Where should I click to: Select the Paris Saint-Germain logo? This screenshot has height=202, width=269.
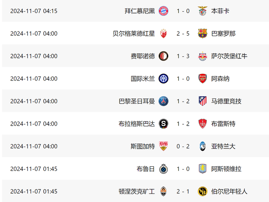(x=164, y=101)
